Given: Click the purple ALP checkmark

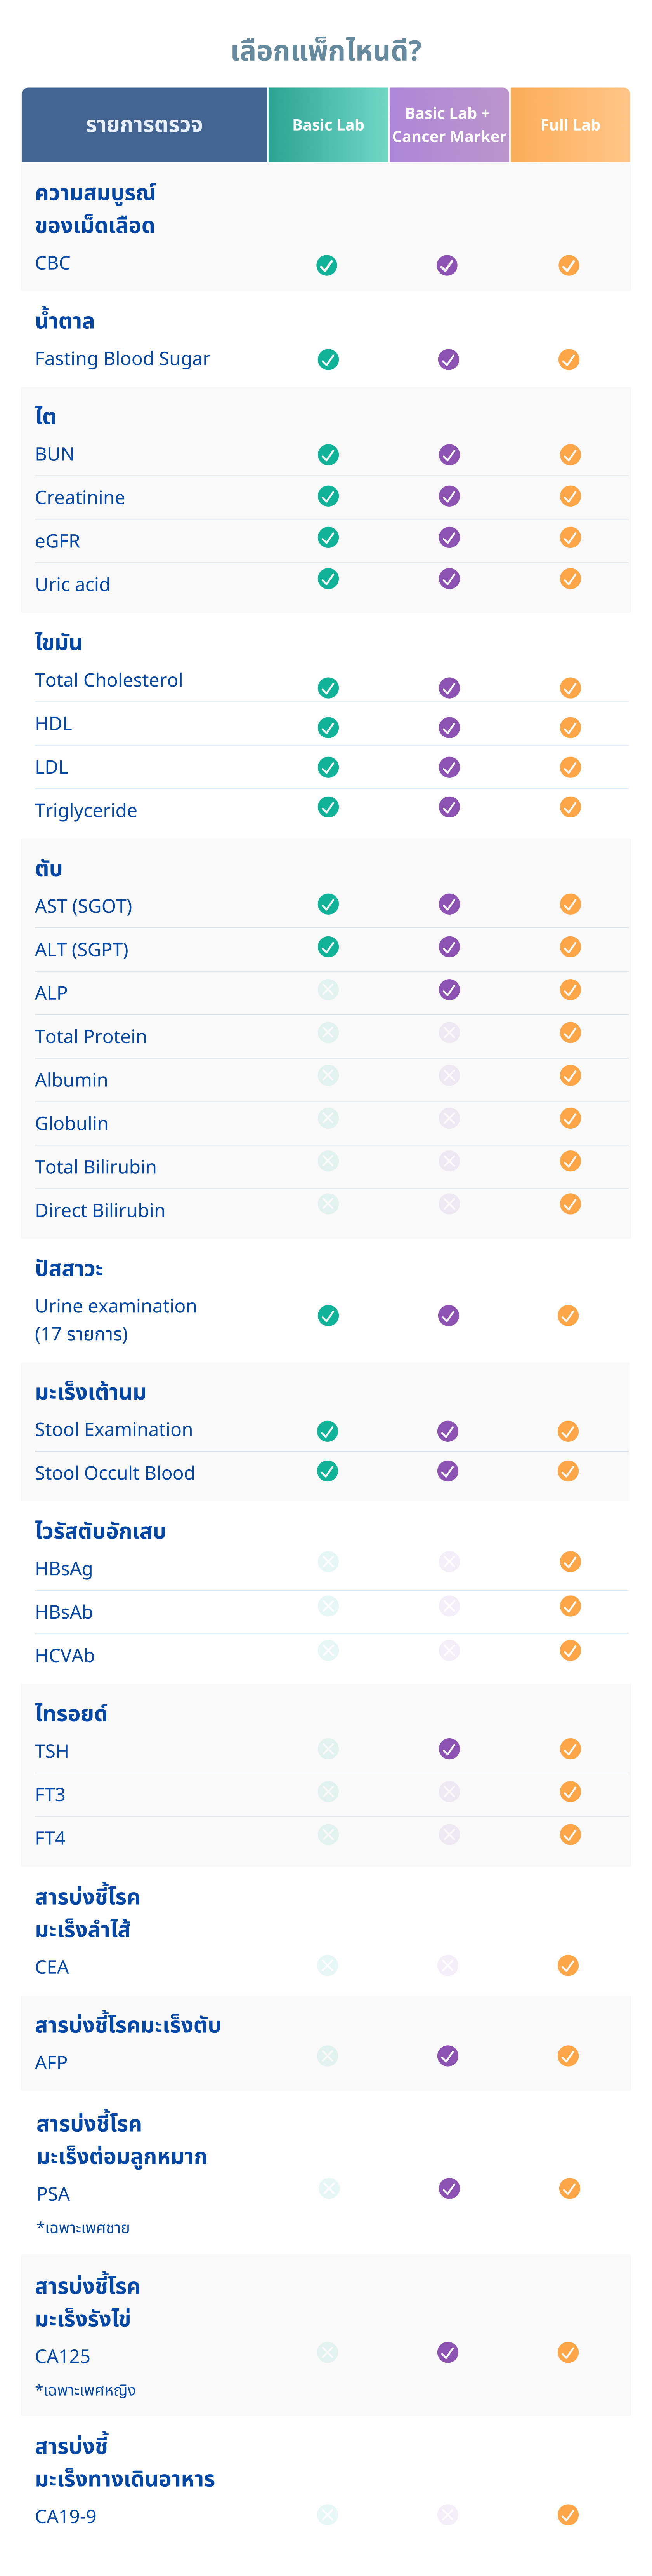Looking at the screenshot, I should click(x=449, y=990).
